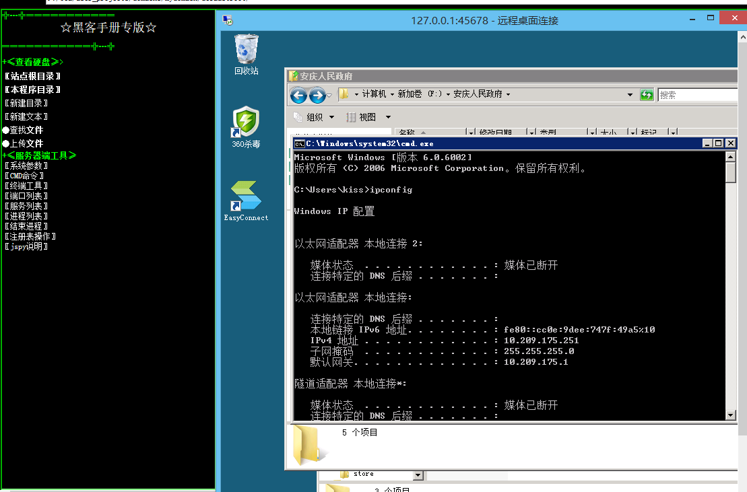Click the 视图 toolbar icon
The image size is (747, 492).
point(351,117)
